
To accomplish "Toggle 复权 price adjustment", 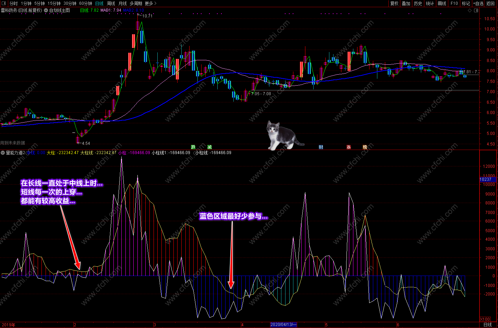I will pos(394,3).
